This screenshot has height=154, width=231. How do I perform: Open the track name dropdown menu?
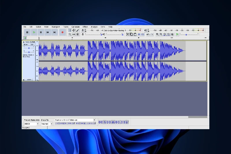pos(30,42)
